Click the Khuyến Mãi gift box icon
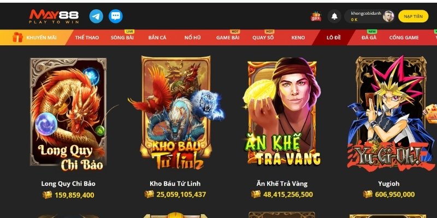The width and height of the screenshot is (437, 218). point(17,37)
